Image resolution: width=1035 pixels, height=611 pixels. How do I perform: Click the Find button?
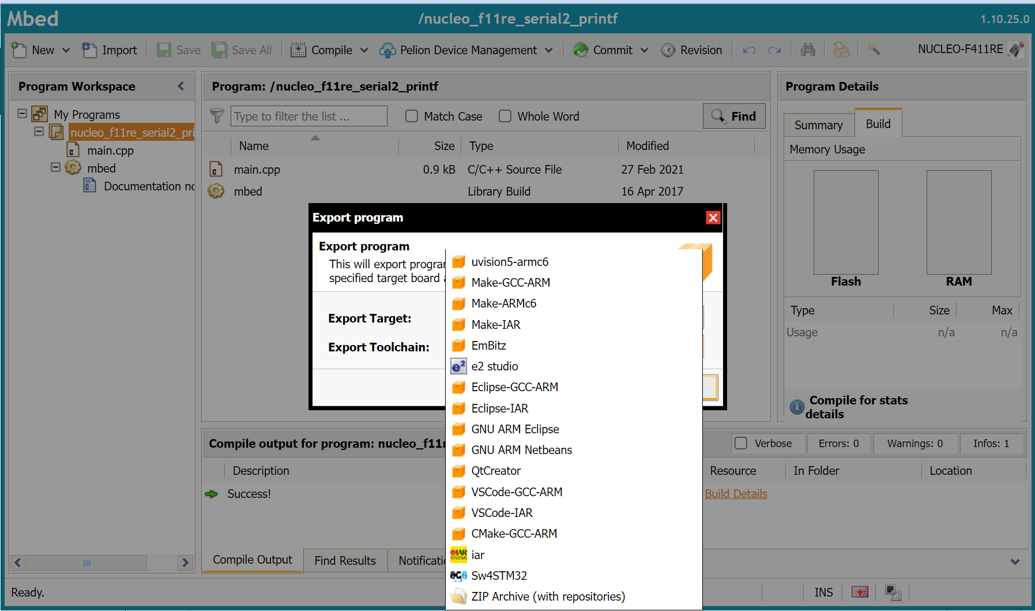pyautogui.click(x=734, y=116)
